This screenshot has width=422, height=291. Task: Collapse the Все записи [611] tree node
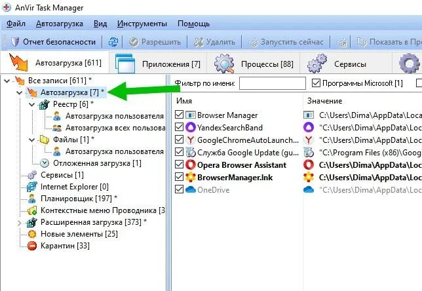click(7, 81)
